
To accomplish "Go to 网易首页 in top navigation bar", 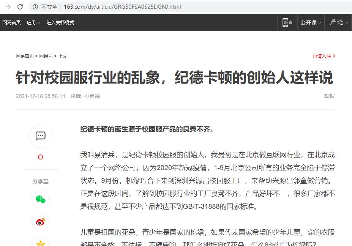I will (x=11, y=22).
